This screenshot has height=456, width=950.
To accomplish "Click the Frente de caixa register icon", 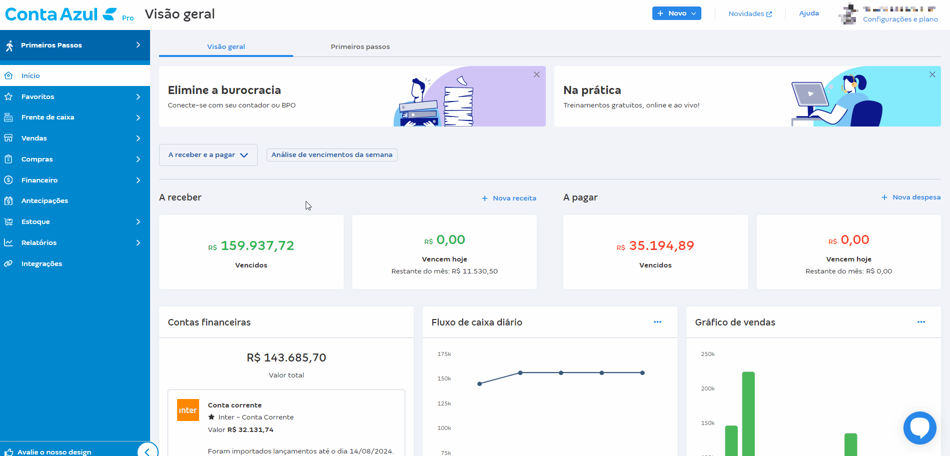I will (9, 117).
